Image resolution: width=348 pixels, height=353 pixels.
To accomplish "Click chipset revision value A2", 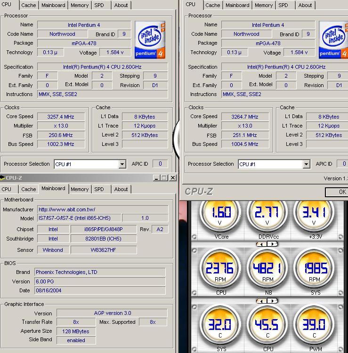I will pyautogui.click(x=160, y=229).
